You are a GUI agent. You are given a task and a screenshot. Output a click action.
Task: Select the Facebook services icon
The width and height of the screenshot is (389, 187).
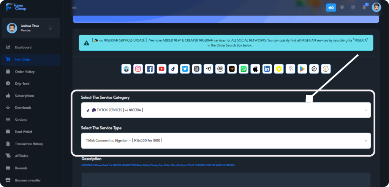point(150,69)
